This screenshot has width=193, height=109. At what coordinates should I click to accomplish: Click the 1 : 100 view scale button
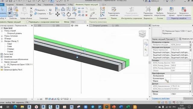[x=40, y=99]
